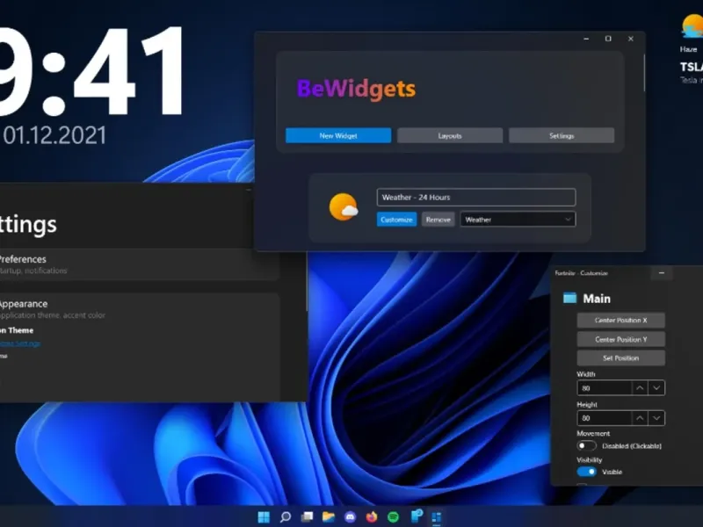Click the BeWidgets taskbar icon
The image size is (703, 527).
[437, 517]
